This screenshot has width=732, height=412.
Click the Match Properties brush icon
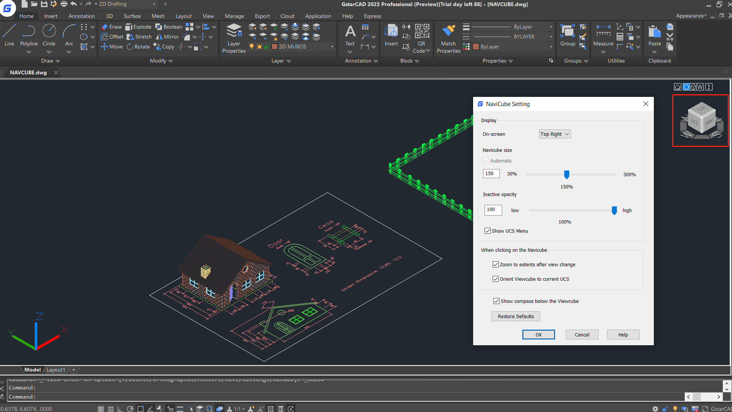[448, 31]
